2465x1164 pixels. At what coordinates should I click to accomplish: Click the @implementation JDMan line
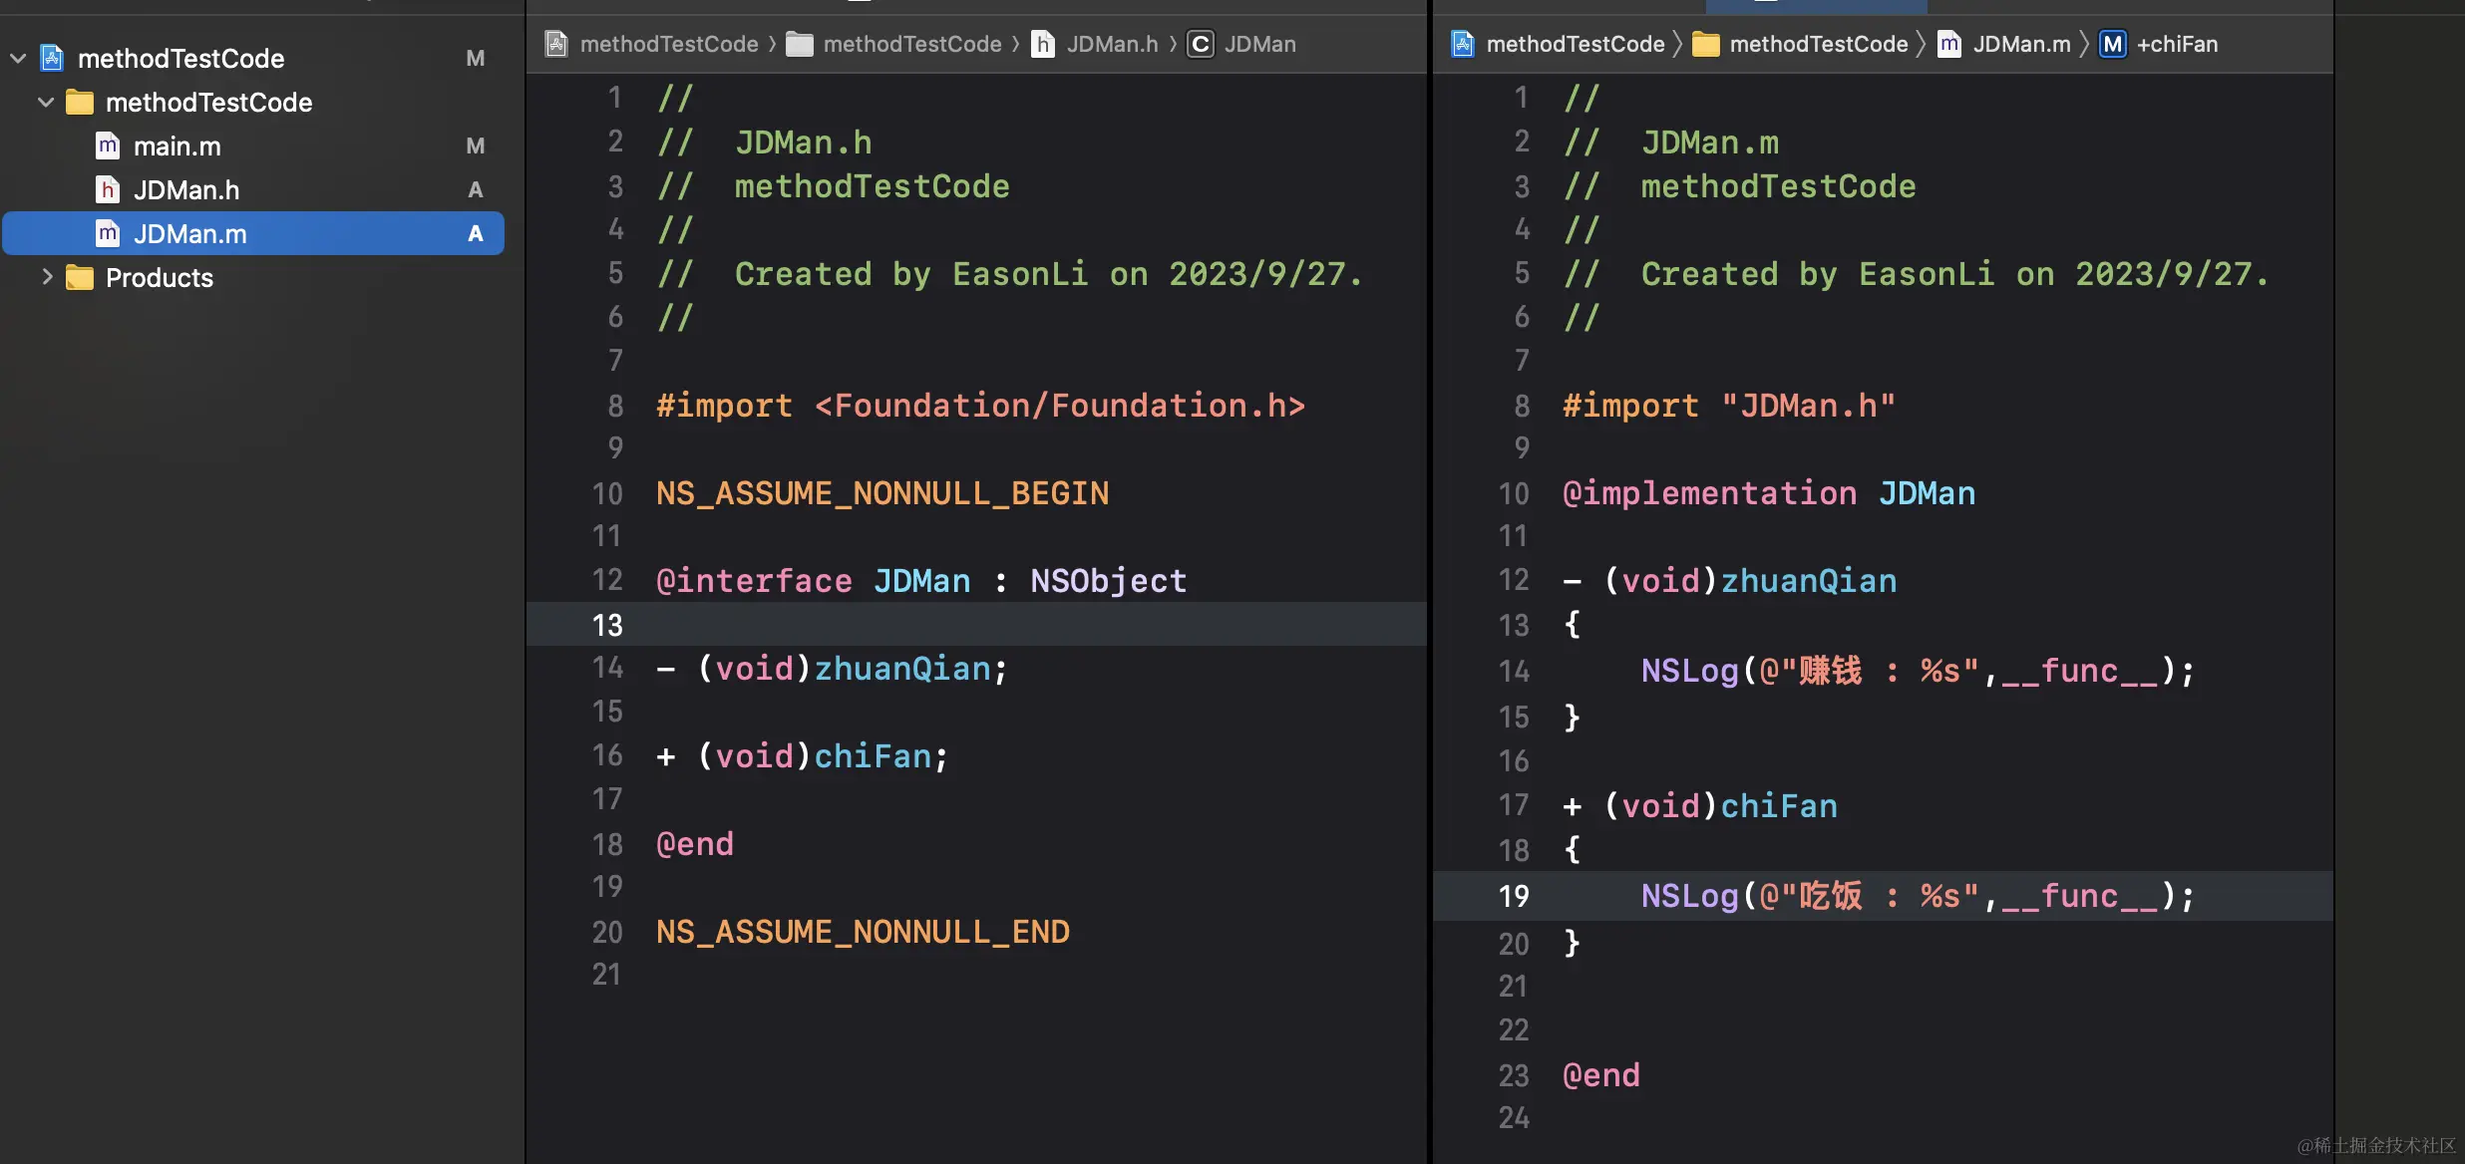tap(1769, 493)
